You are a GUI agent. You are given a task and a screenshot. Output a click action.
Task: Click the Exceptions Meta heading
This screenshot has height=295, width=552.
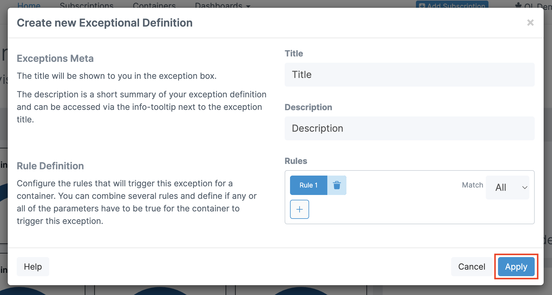coord(55,59)
